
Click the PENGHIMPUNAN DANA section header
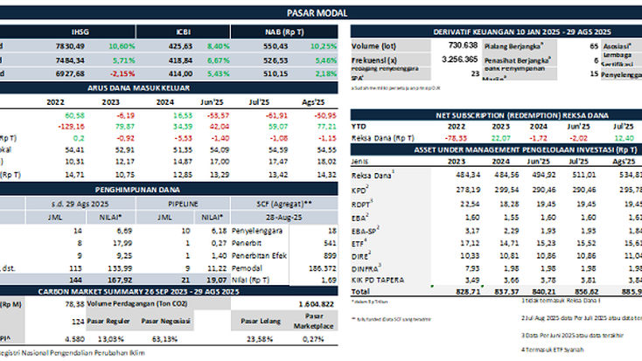point(137,190)
